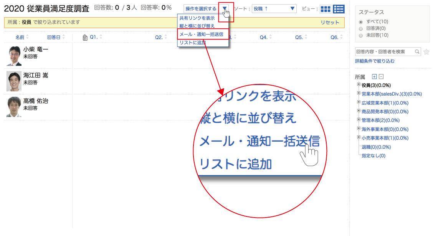Click 詳細条件で絞り込む link
Viewport: 433px width, 236px height.
[375, 61]
